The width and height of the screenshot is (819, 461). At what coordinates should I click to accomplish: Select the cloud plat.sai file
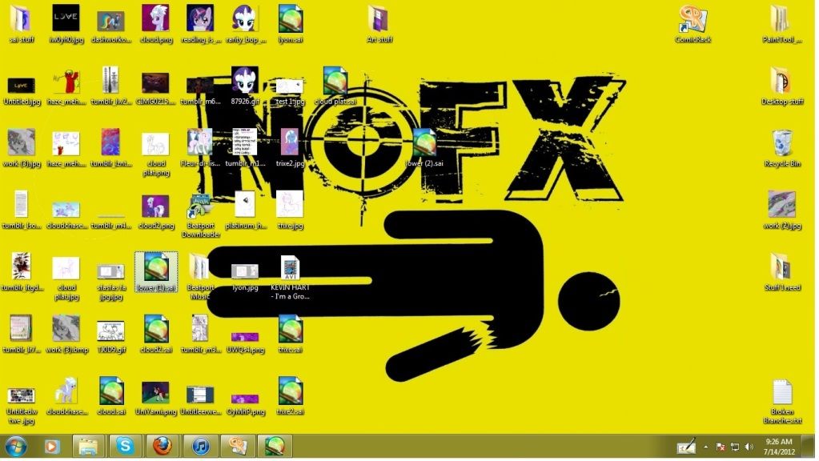(335, 86)
